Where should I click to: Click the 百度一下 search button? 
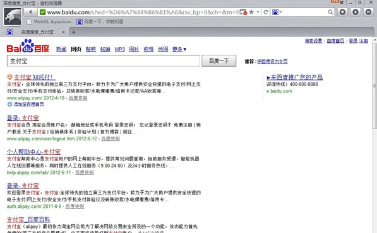[218, 60]
